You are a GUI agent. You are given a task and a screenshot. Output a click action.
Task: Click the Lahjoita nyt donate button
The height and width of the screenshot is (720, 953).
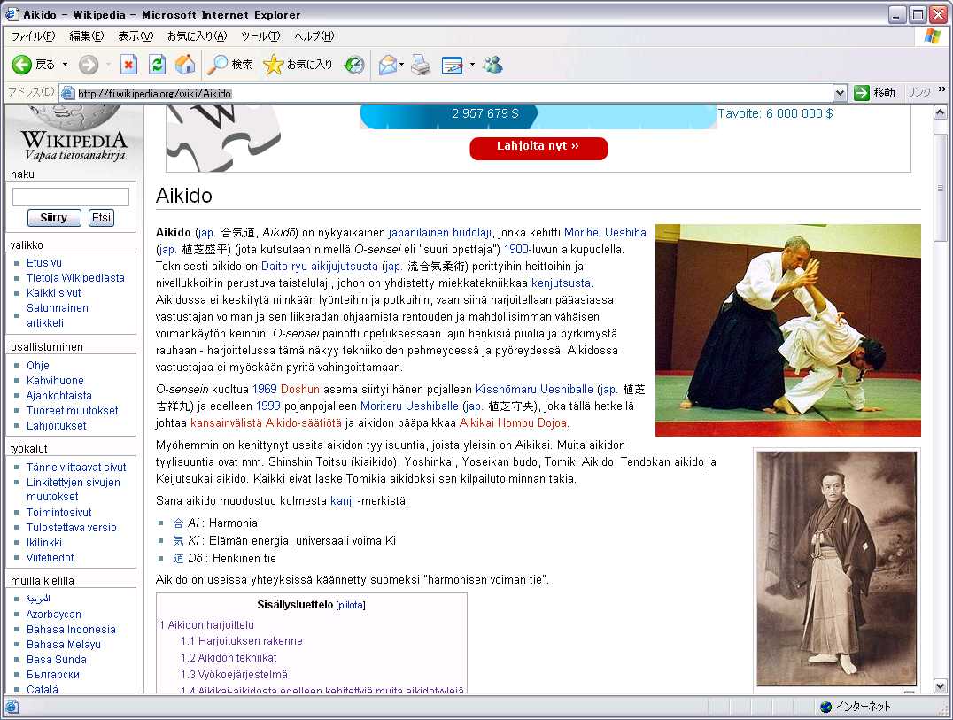pyautogui.click(x=538, y=148)
